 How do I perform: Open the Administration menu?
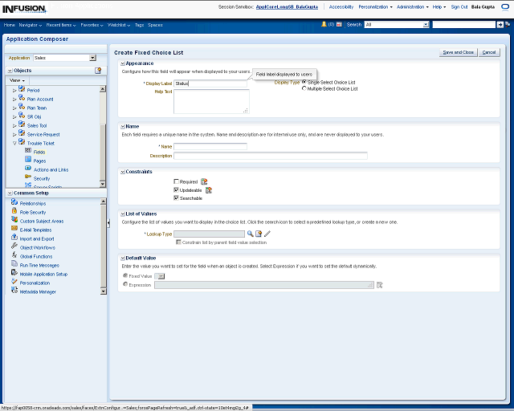[412, 6]
